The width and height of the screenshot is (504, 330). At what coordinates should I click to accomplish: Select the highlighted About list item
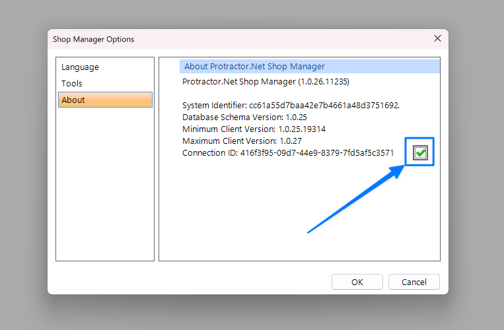tap(105, 100)
